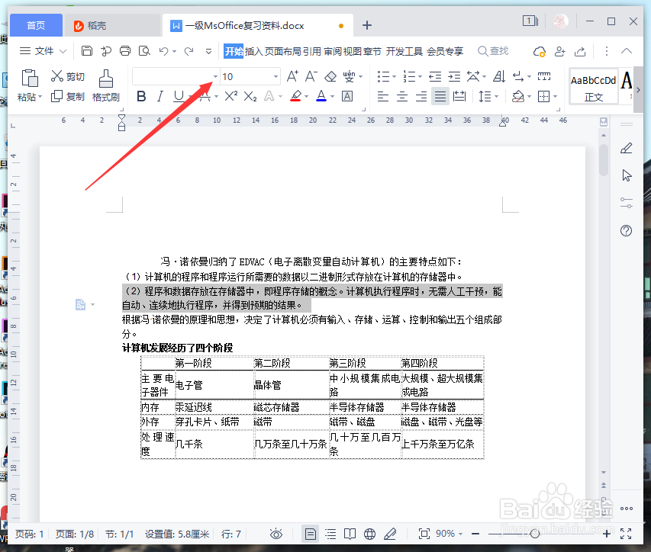
Task: Activate the Format Painter brush
Action: (106, 85)
